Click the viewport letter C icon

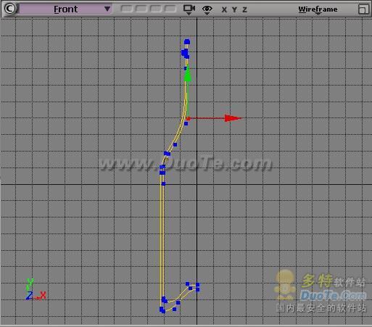(9, 9)
